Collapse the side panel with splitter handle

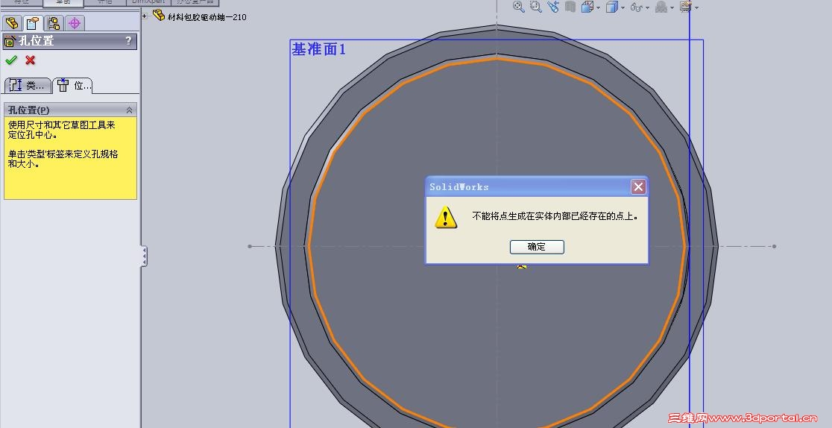(144, 257)
